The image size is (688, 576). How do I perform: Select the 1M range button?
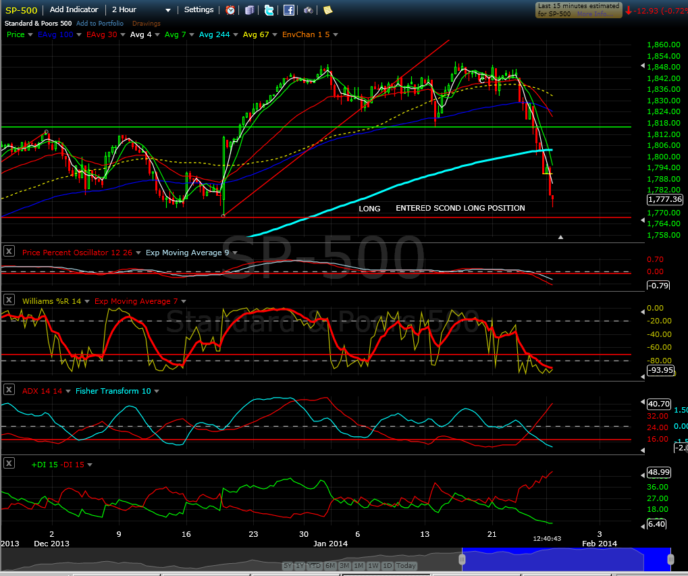359,565
